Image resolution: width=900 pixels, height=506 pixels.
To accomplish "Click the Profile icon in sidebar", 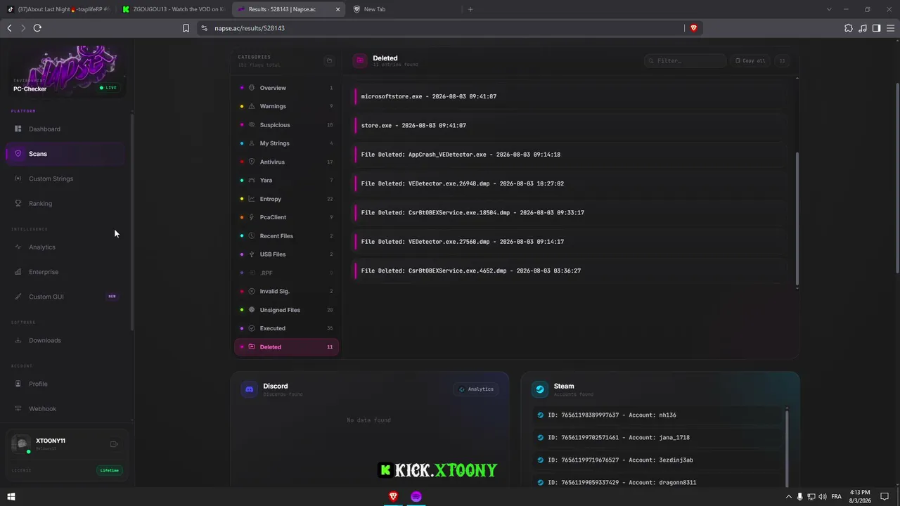I will coord(18,384).
